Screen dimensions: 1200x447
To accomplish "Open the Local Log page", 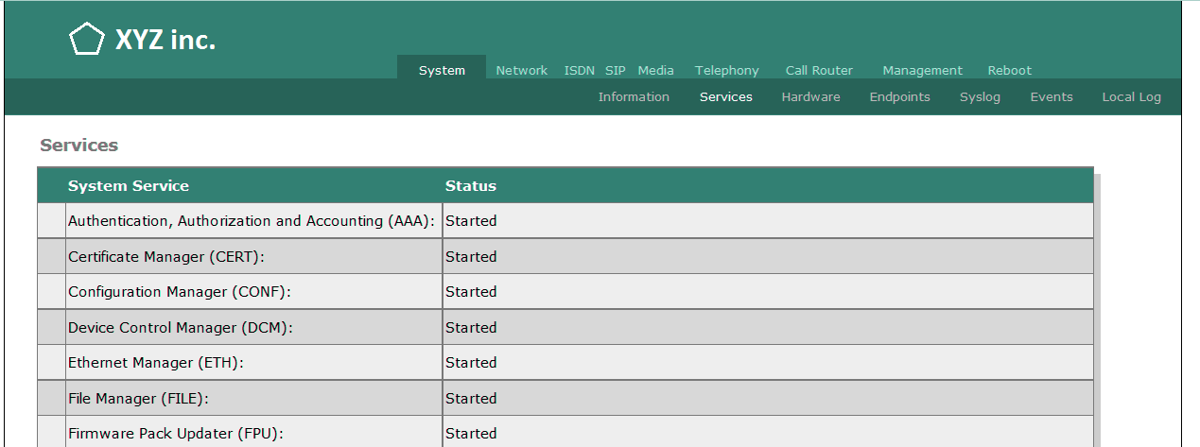I will point(1131,96).
